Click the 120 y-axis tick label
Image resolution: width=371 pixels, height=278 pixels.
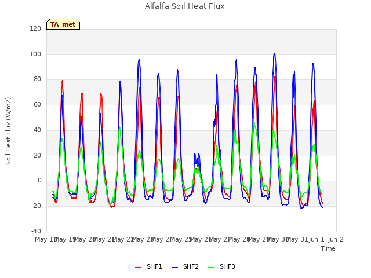pyautogui.click(x=35, y=28)
